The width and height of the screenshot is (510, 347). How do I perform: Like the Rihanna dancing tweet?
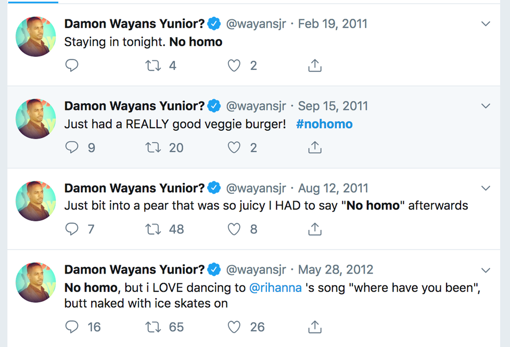coord(234,327)
